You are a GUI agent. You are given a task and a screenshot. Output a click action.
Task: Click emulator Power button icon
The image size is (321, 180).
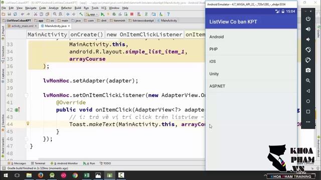[x=308, y=19]
